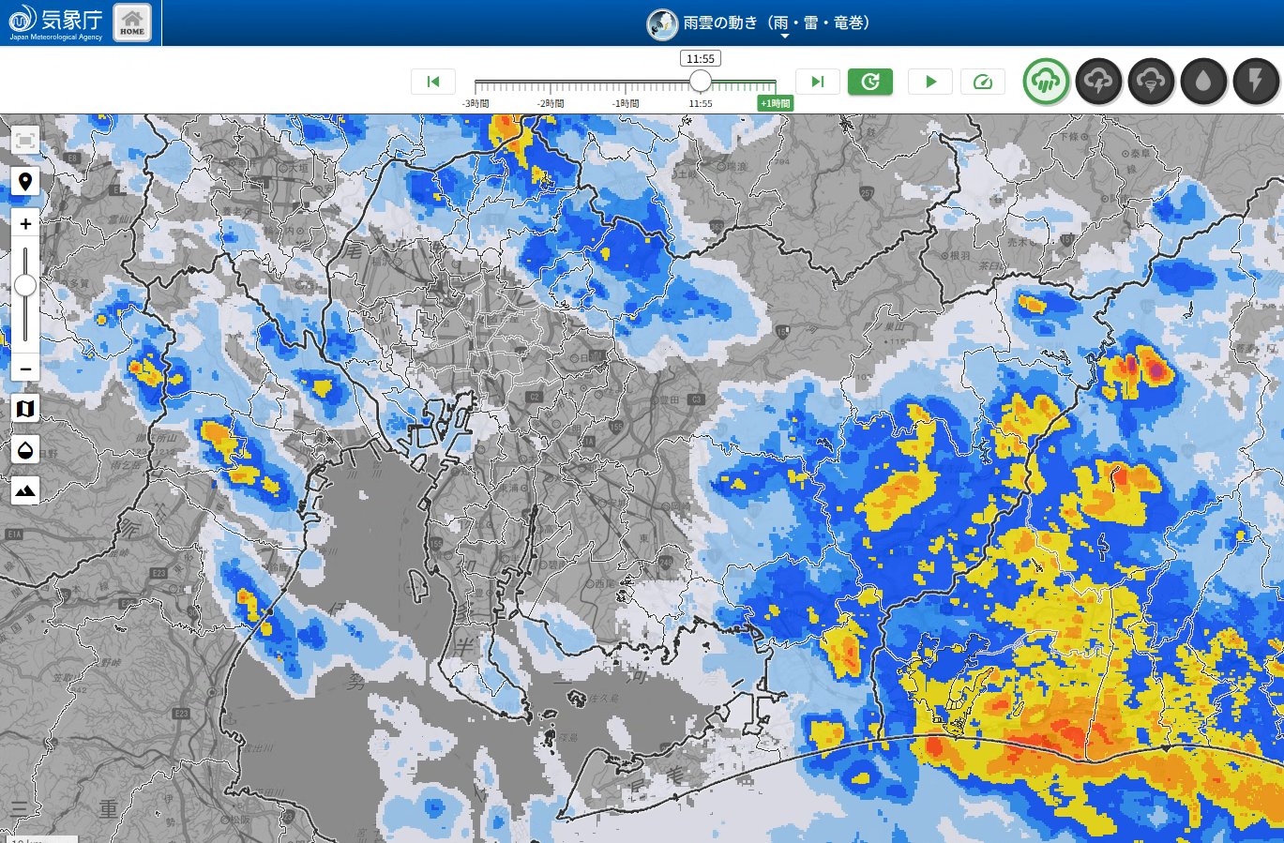
Task: Play the rain cloud animation
Action: pyautogui.click(x=930, y=82)
